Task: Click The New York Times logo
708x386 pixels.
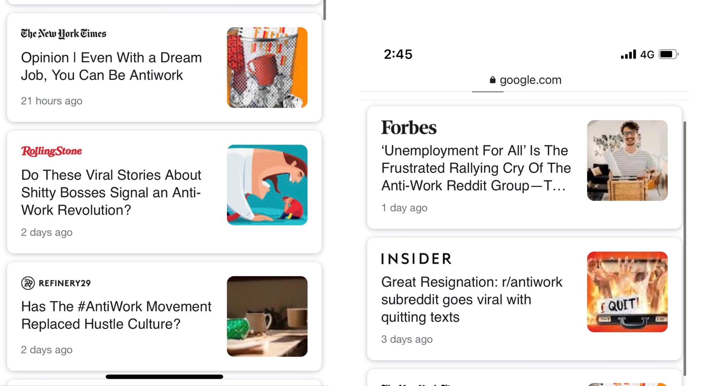Action: click(x=64, y=34)
